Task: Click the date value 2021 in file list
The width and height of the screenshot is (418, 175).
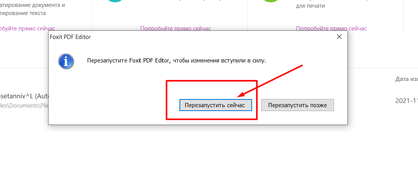Action: tap(406, 101)
